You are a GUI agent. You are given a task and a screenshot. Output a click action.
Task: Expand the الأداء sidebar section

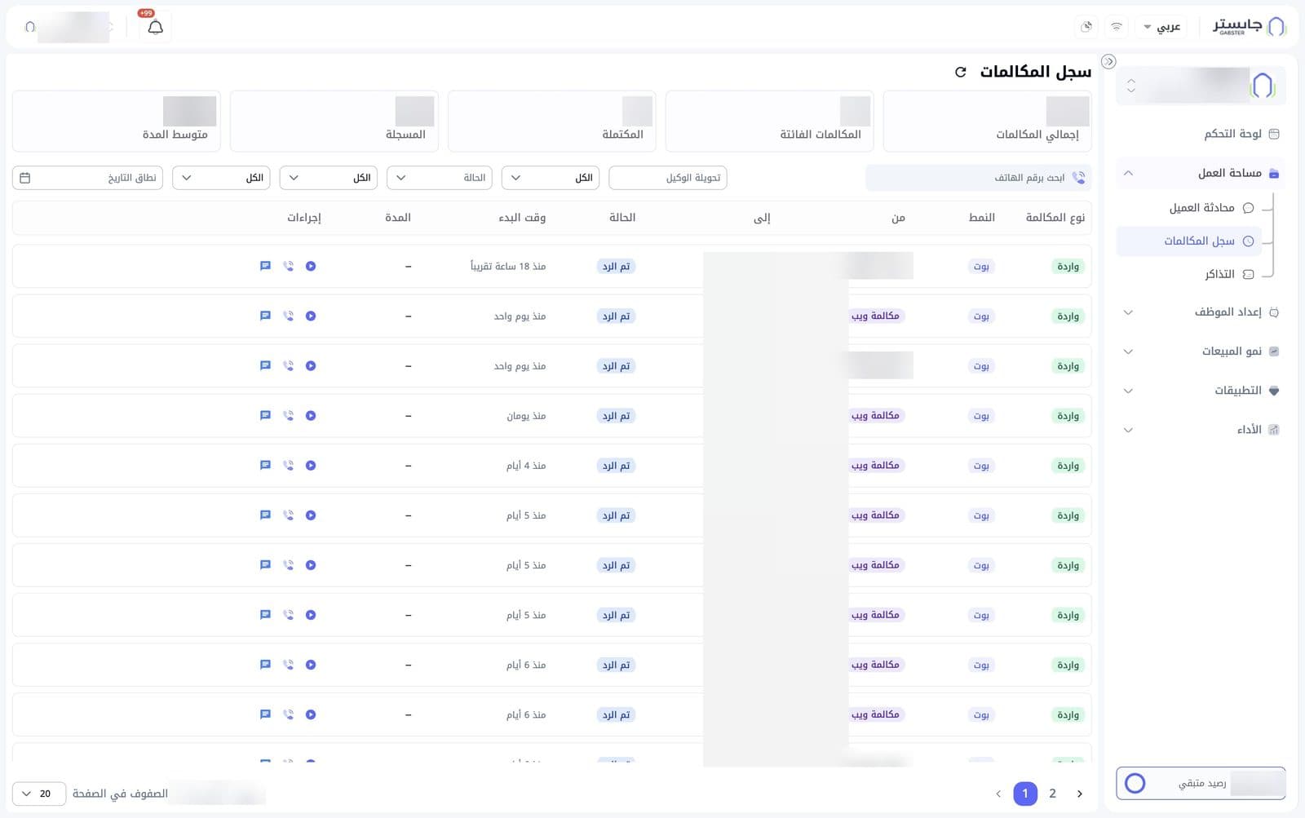coord(1201,430)
